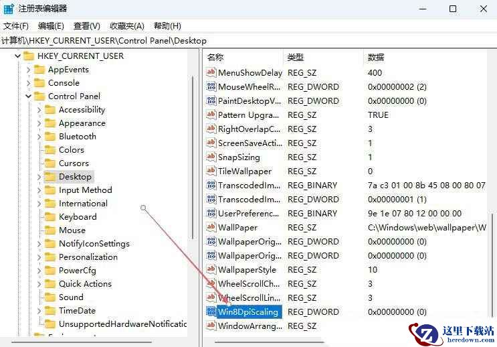Click the binary icon beside UserPreferencesMask
497x347 pixels.
pyautogui.click(x=211, y=214)
